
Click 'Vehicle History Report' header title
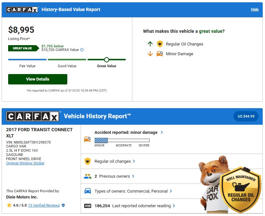[x=97, y=116]
